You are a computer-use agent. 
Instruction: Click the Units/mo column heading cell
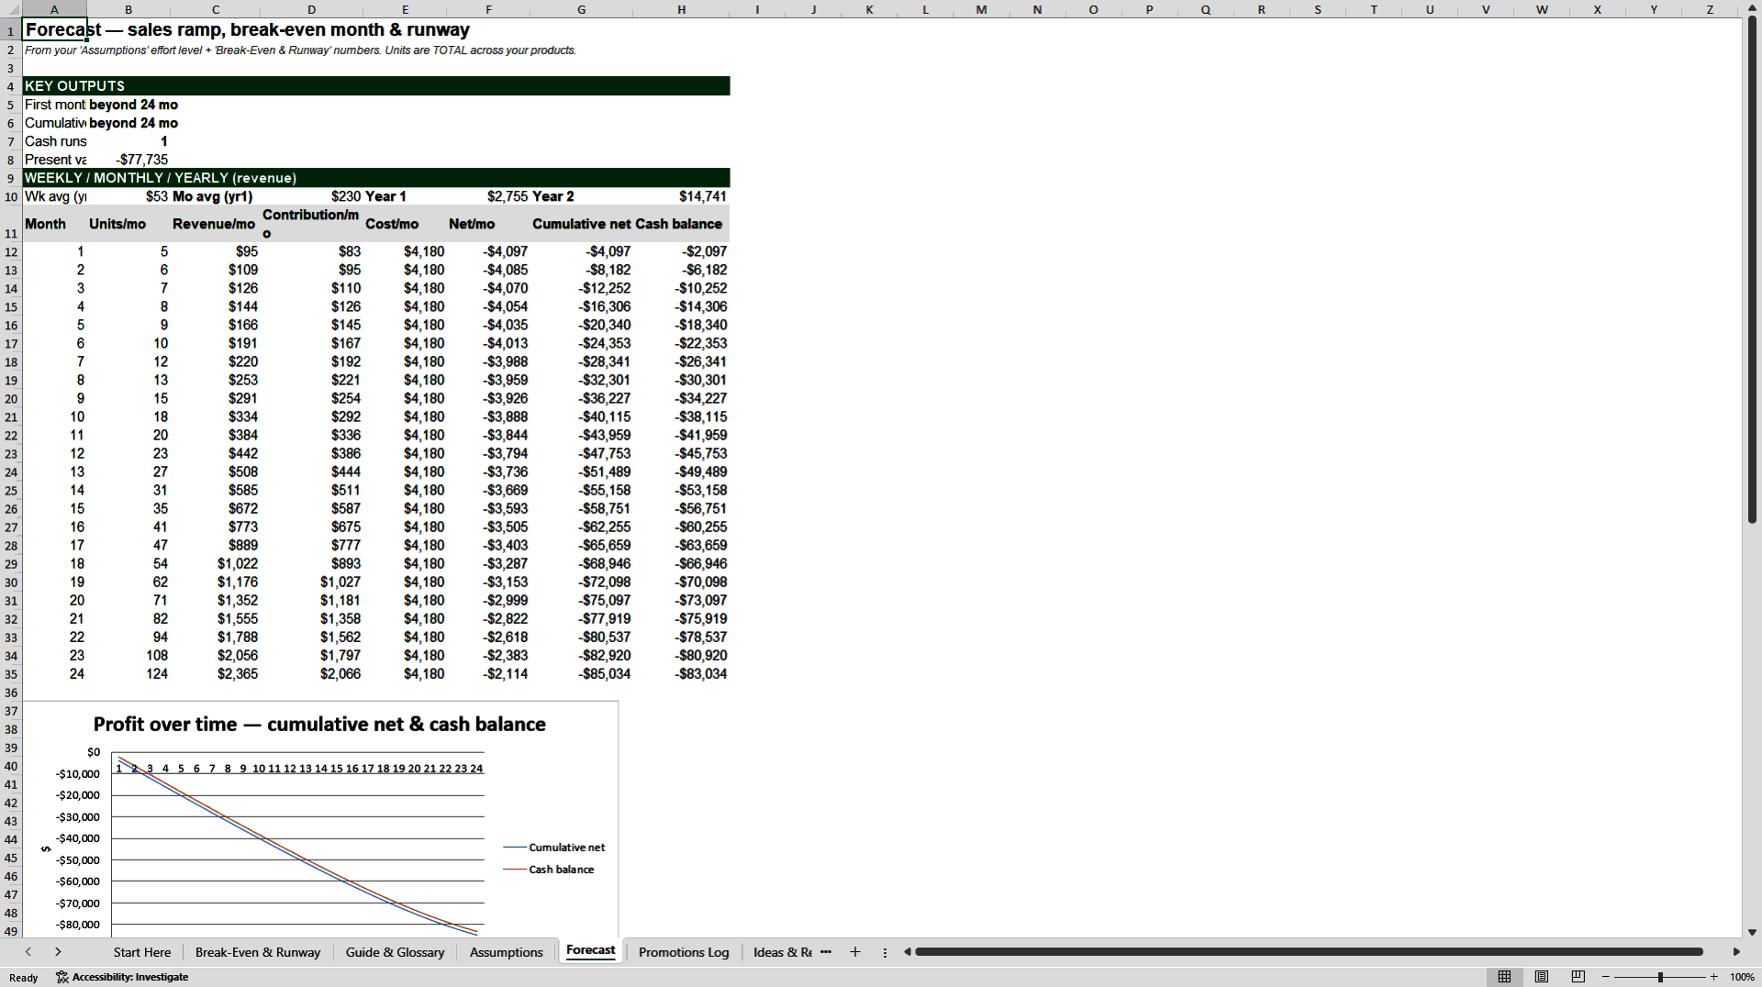pyautogui.click(x=128, y=224)
